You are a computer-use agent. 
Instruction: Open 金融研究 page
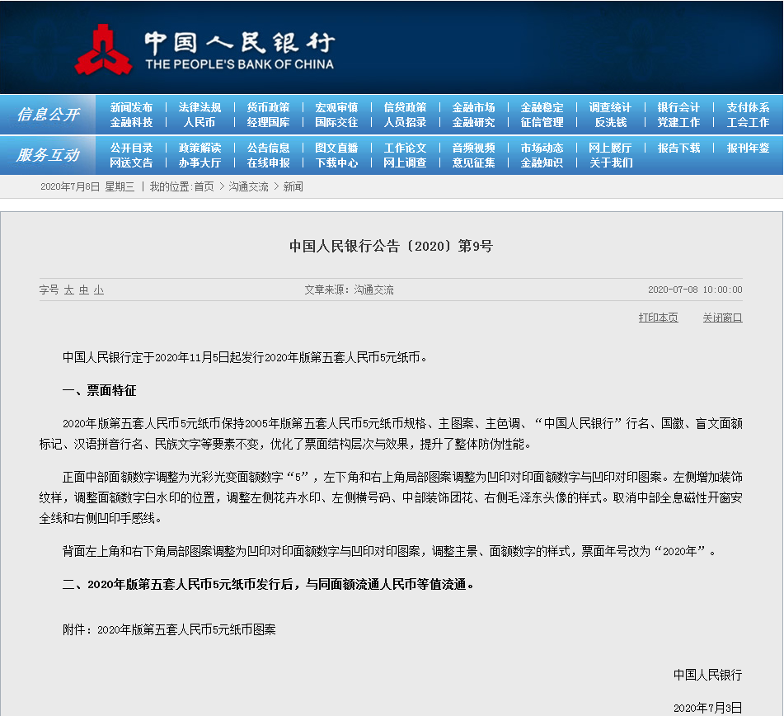[x=473, y=123]
